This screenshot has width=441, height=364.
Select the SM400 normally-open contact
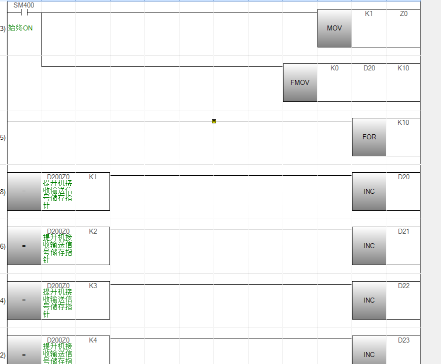[23, 12]
